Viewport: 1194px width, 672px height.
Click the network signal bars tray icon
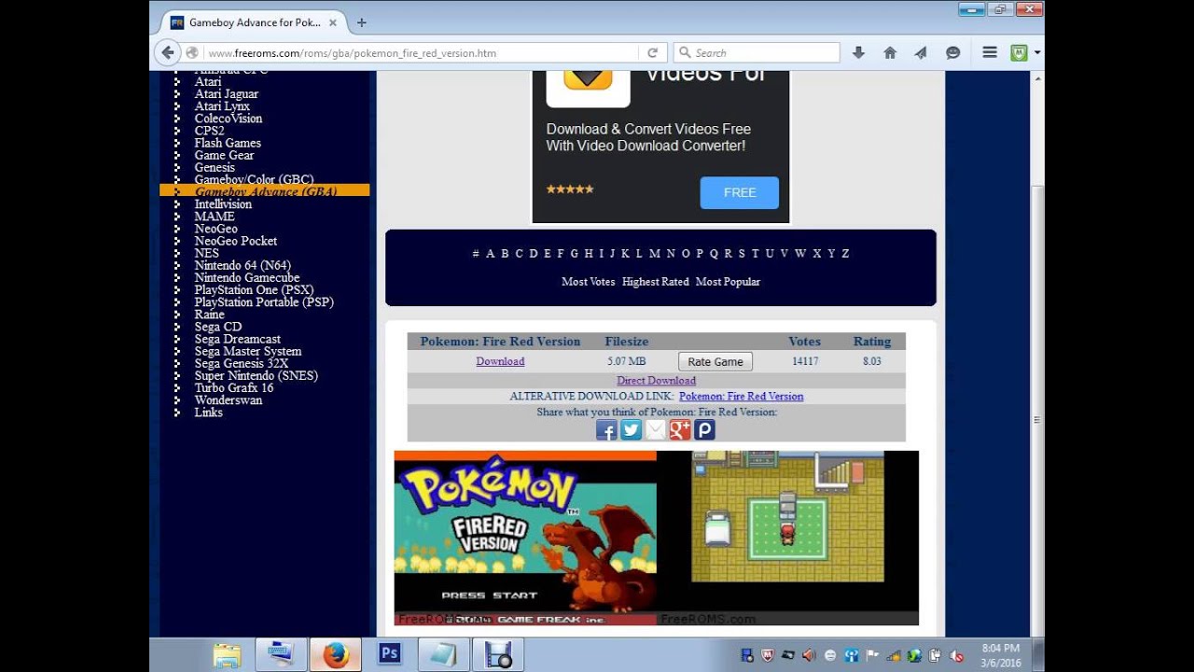[894, 655]
